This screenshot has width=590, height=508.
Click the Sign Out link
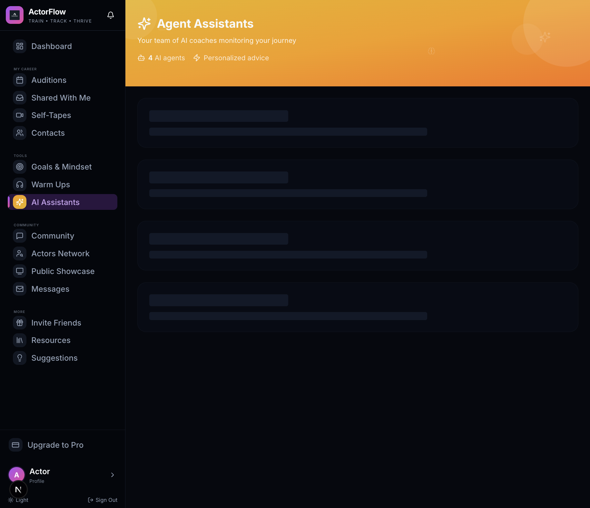pyautogui.click(x=103, y=500)
